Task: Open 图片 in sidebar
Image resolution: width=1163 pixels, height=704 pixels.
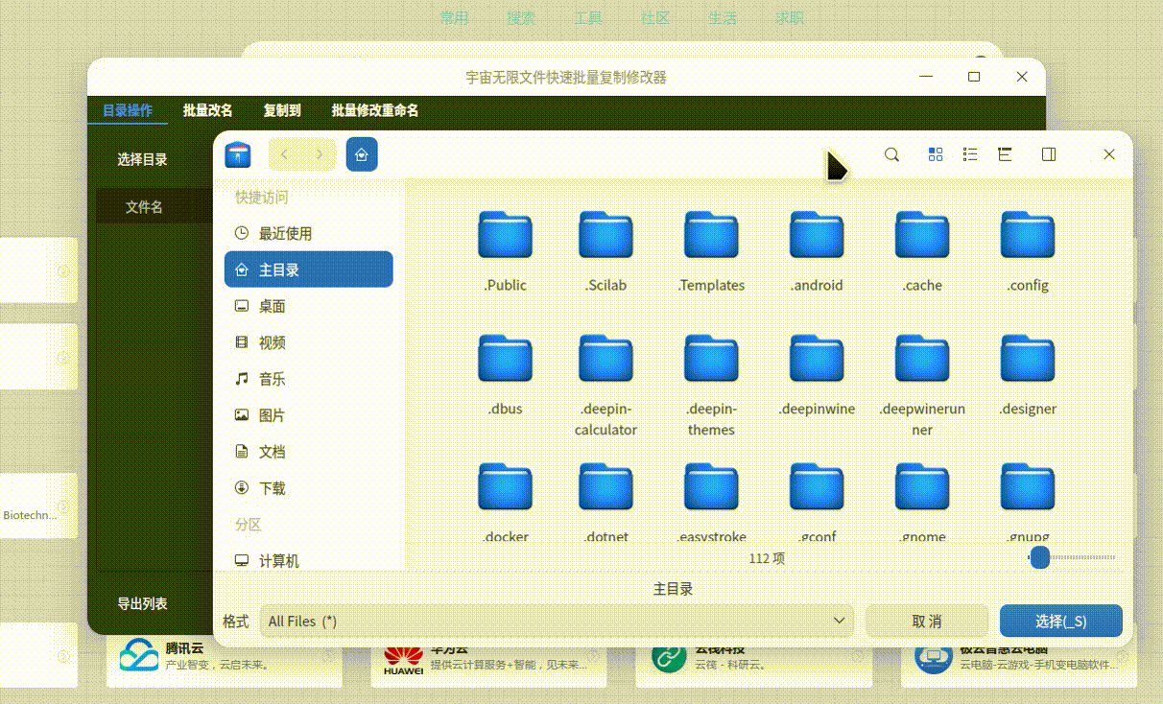Action: [308, 415]
